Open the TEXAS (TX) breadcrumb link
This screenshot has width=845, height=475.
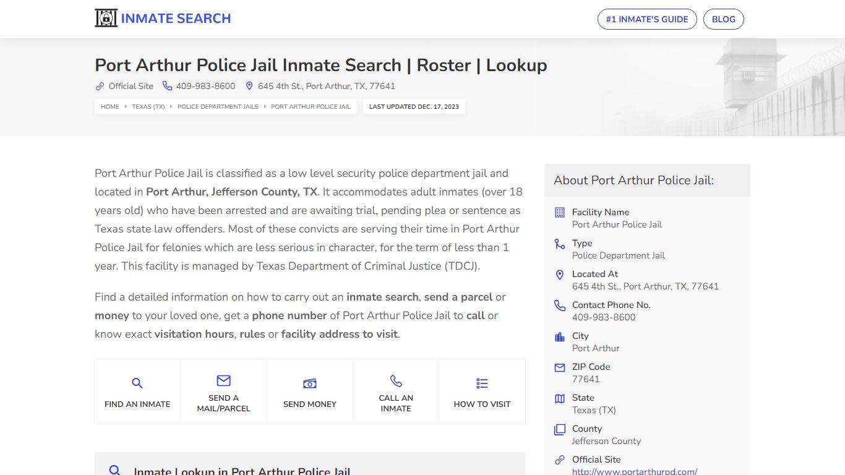coord(148,106)
